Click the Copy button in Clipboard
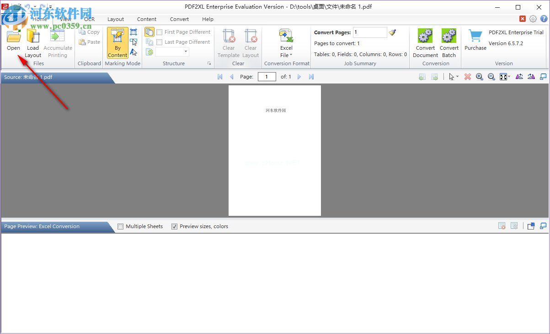The height and width of the screenshot is (334, 550). (89, 32)
